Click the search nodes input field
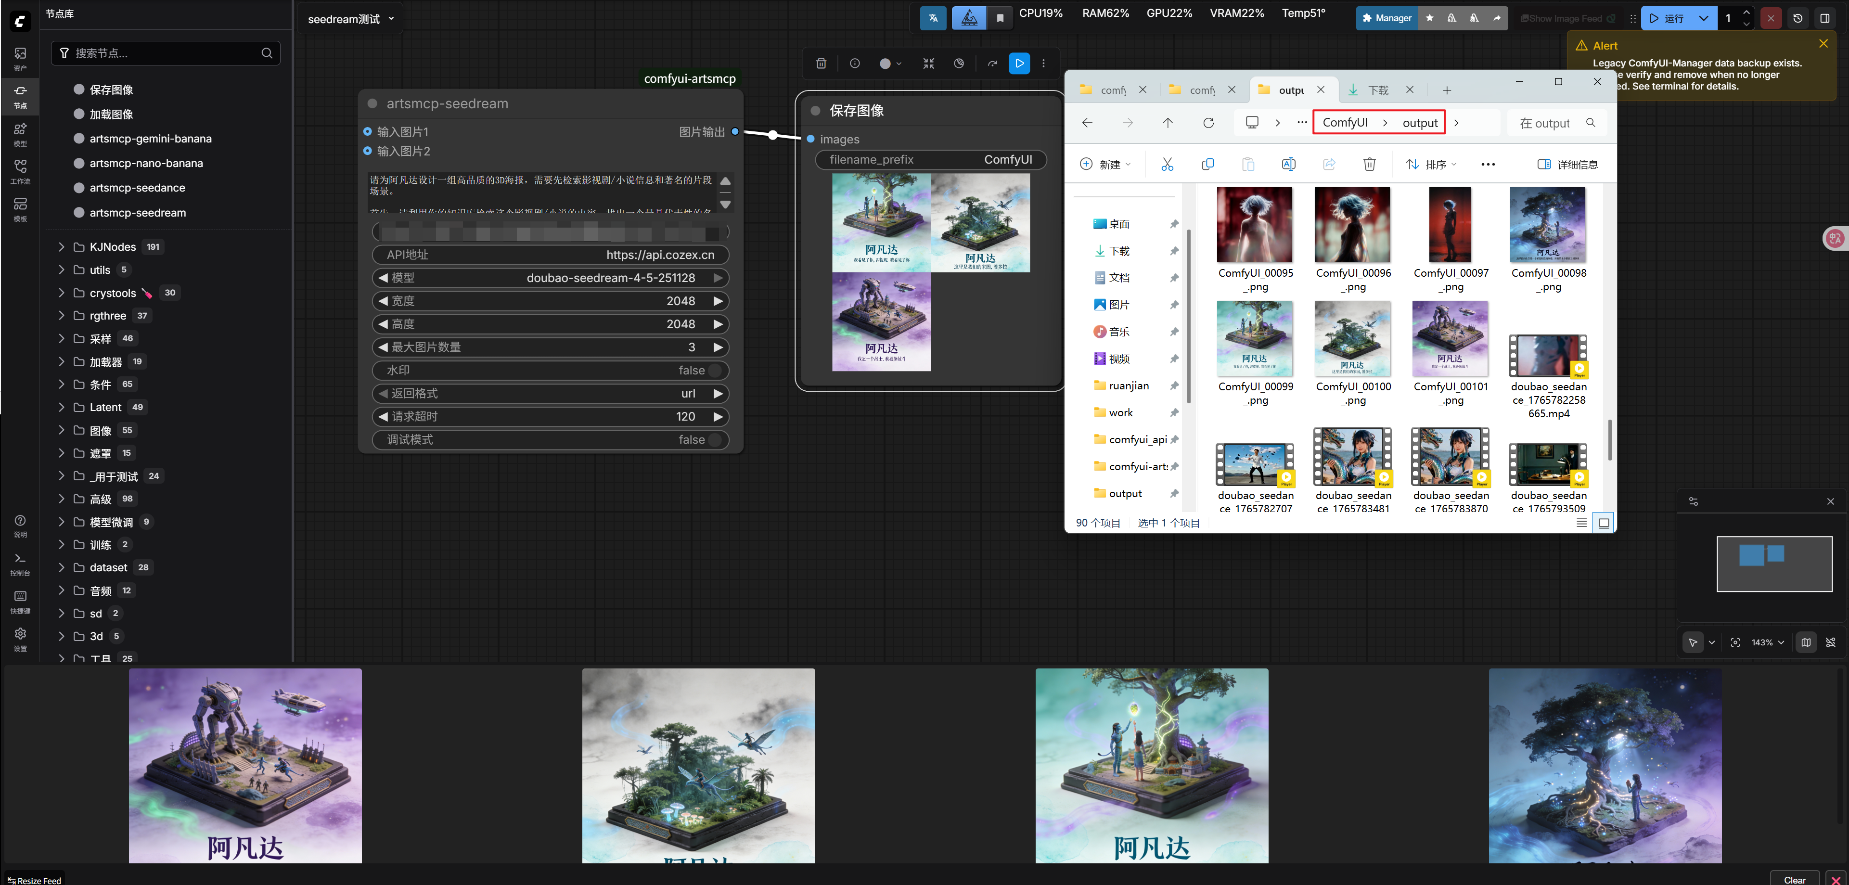This screenshot has width=1849, height=885. [x=165, y=53]
